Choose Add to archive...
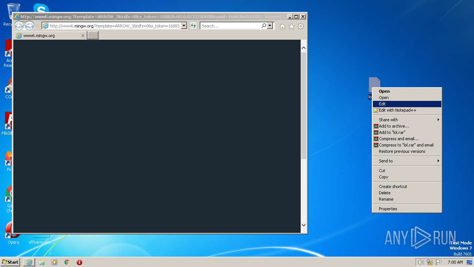 click(407, 126)
